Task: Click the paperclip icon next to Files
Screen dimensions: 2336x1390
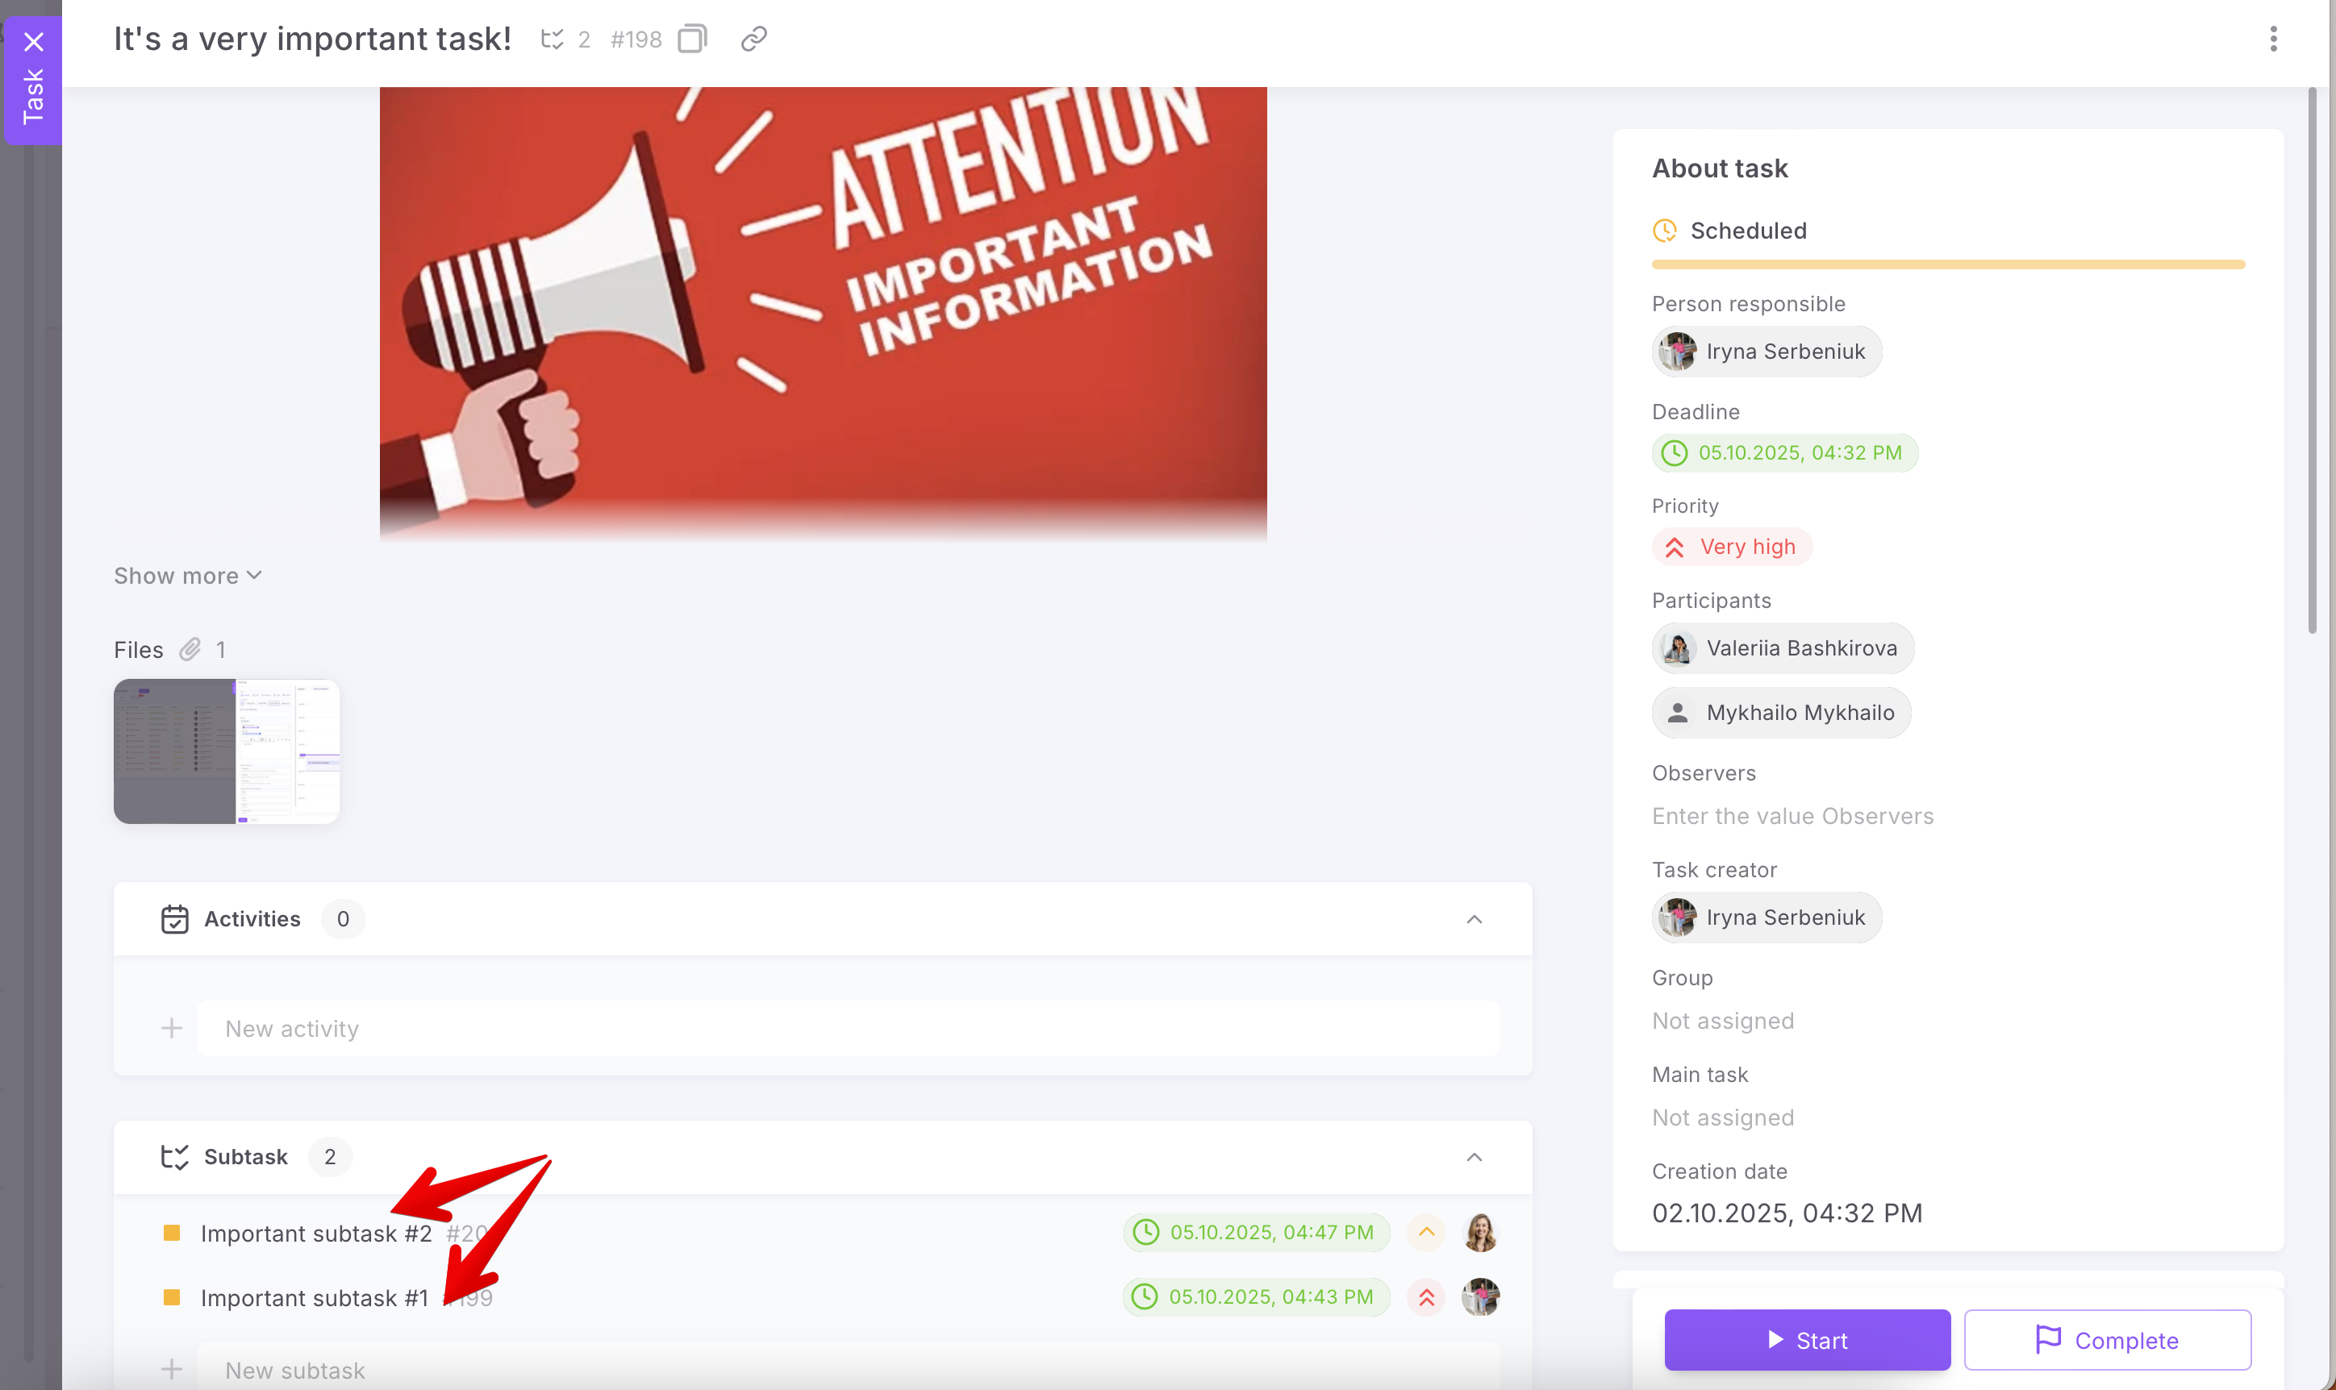Action: click(190, 649)
